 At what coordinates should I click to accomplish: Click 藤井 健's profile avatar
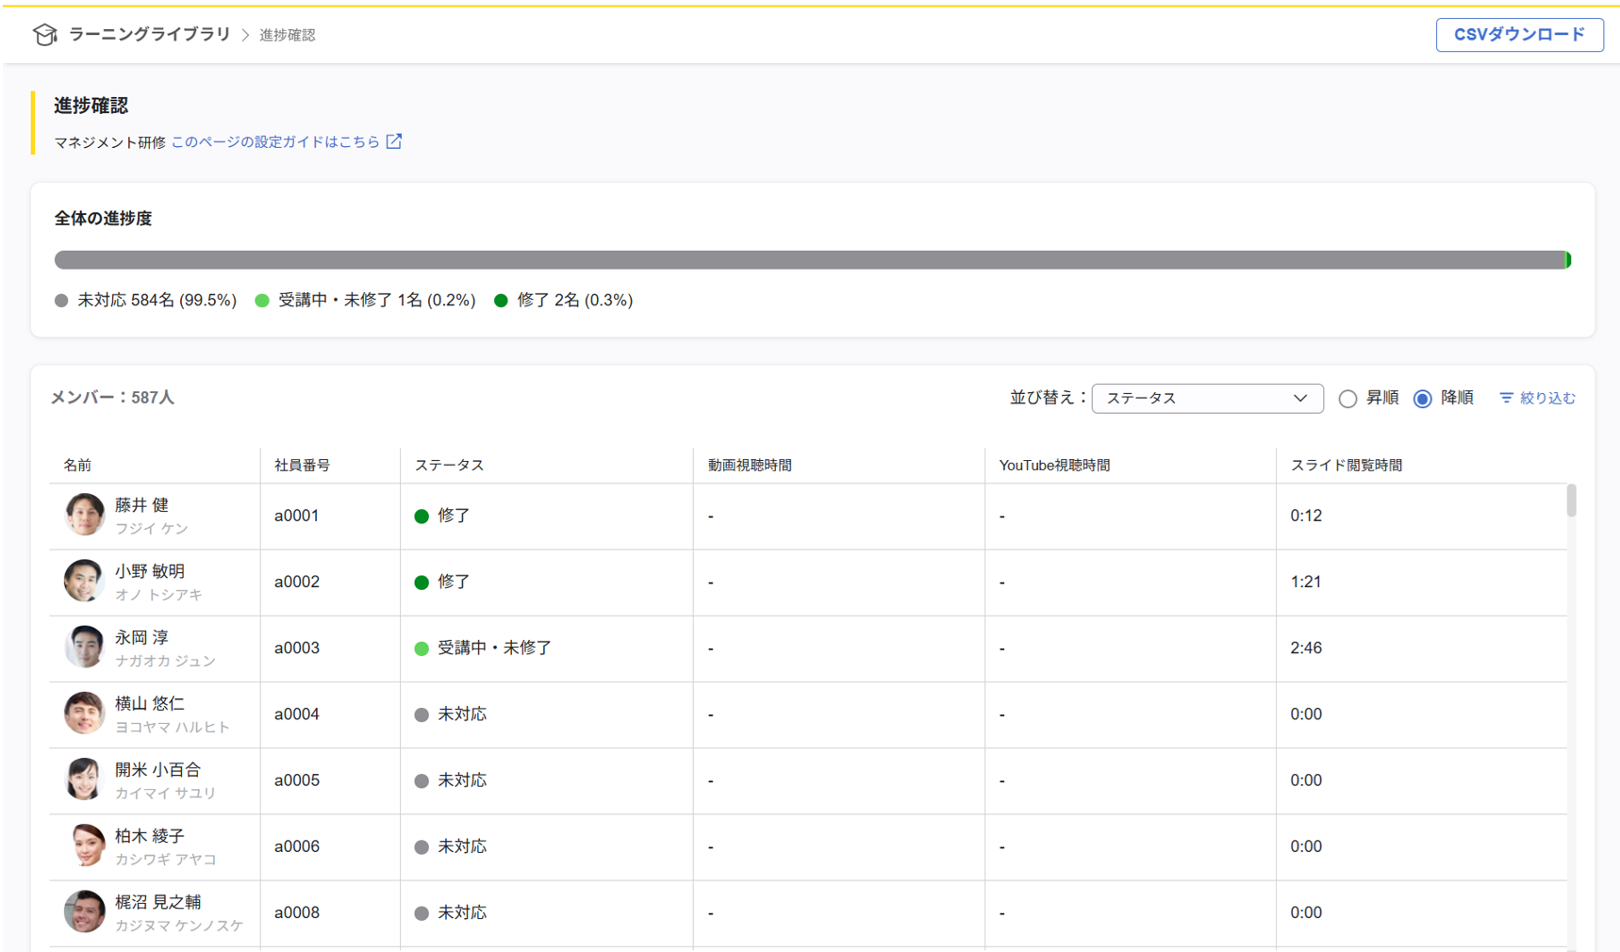pyautogui.click(x=84, y=515)
